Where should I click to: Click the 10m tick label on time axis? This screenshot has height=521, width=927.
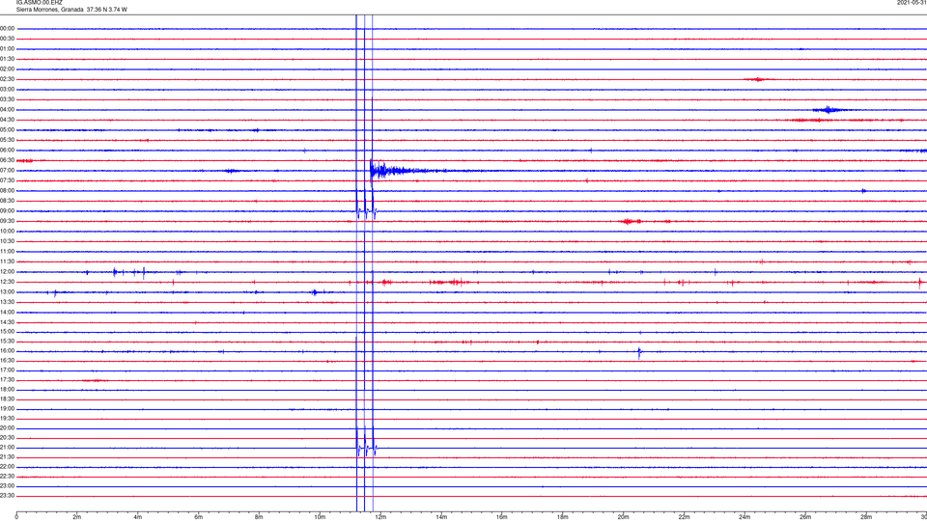[x=320, y=517]
